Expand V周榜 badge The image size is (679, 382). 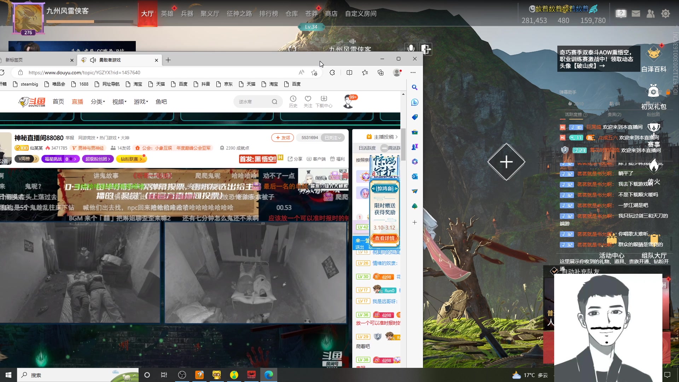[27, 159]
